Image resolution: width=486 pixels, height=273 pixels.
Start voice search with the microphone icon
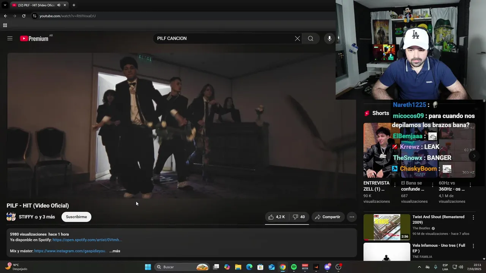pos(330,38)
